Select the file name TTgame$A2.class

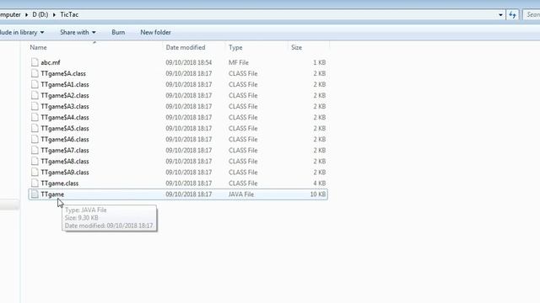tap(65, 95)
